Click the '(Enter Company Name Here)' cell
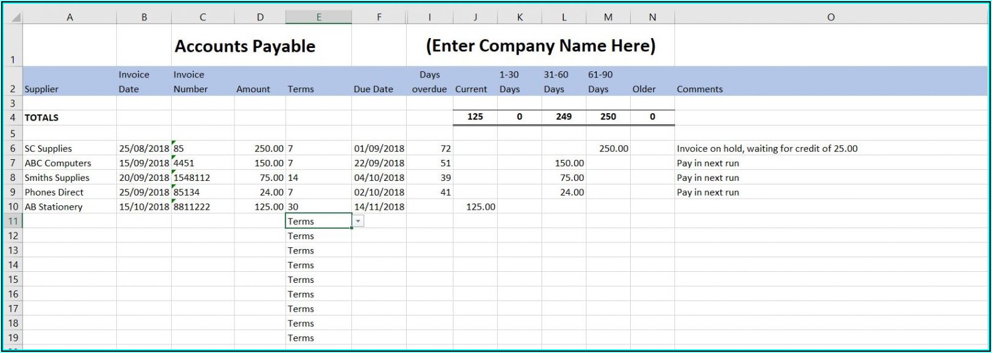Screen dimensions: 992x353 (540, 46)
